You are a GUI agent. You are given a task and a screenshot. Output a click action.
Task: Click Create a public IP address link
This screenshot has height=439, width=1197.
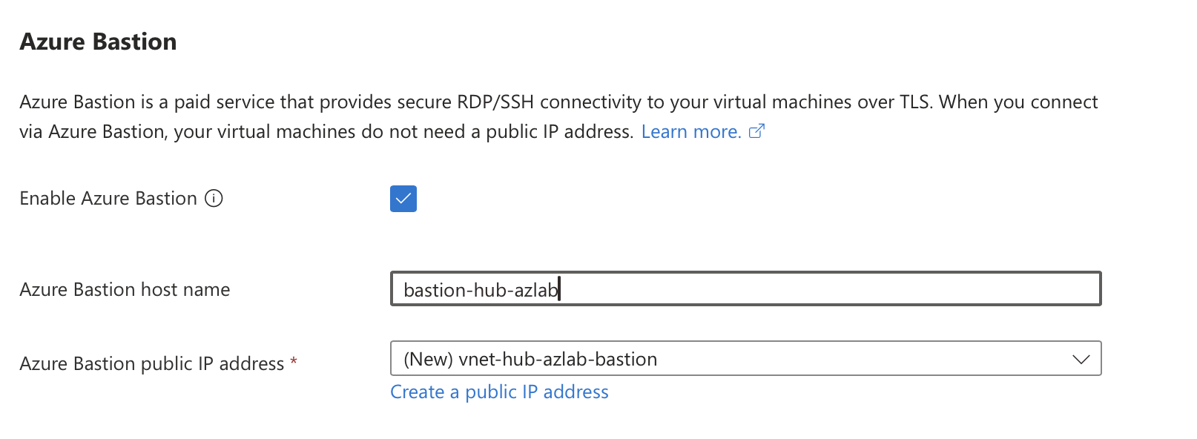pos(499,392)
